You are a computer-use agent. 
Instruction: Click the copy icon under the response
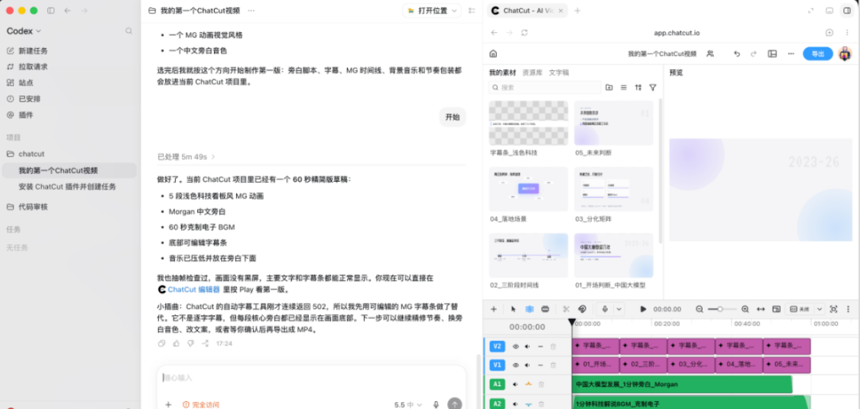pyautogui.click(x=161, y=343)
